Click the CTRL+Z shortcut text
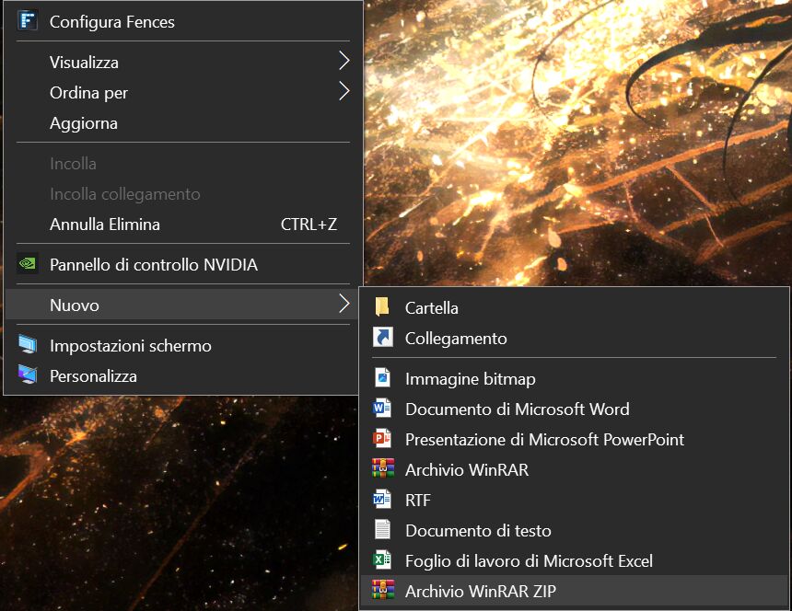The height and width of the screenshot is (611, 792). pos(309,224)
